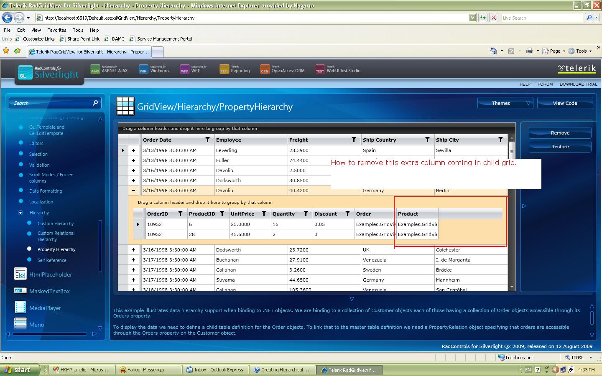Select the Property Hierarchy example

pos(56,249)
